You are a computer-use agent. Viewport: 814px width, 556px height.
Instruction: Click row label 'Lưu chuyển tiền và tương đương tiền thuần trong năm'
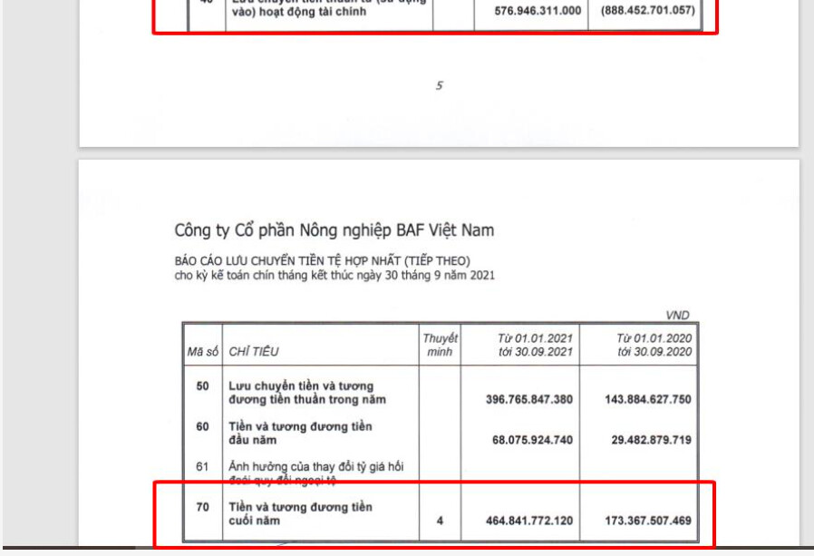(x=307, y=393)
